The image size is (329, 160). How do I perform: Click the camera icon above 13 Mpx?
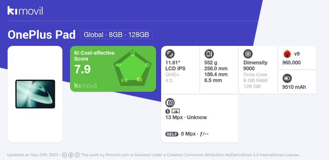(x=170, y=103)
